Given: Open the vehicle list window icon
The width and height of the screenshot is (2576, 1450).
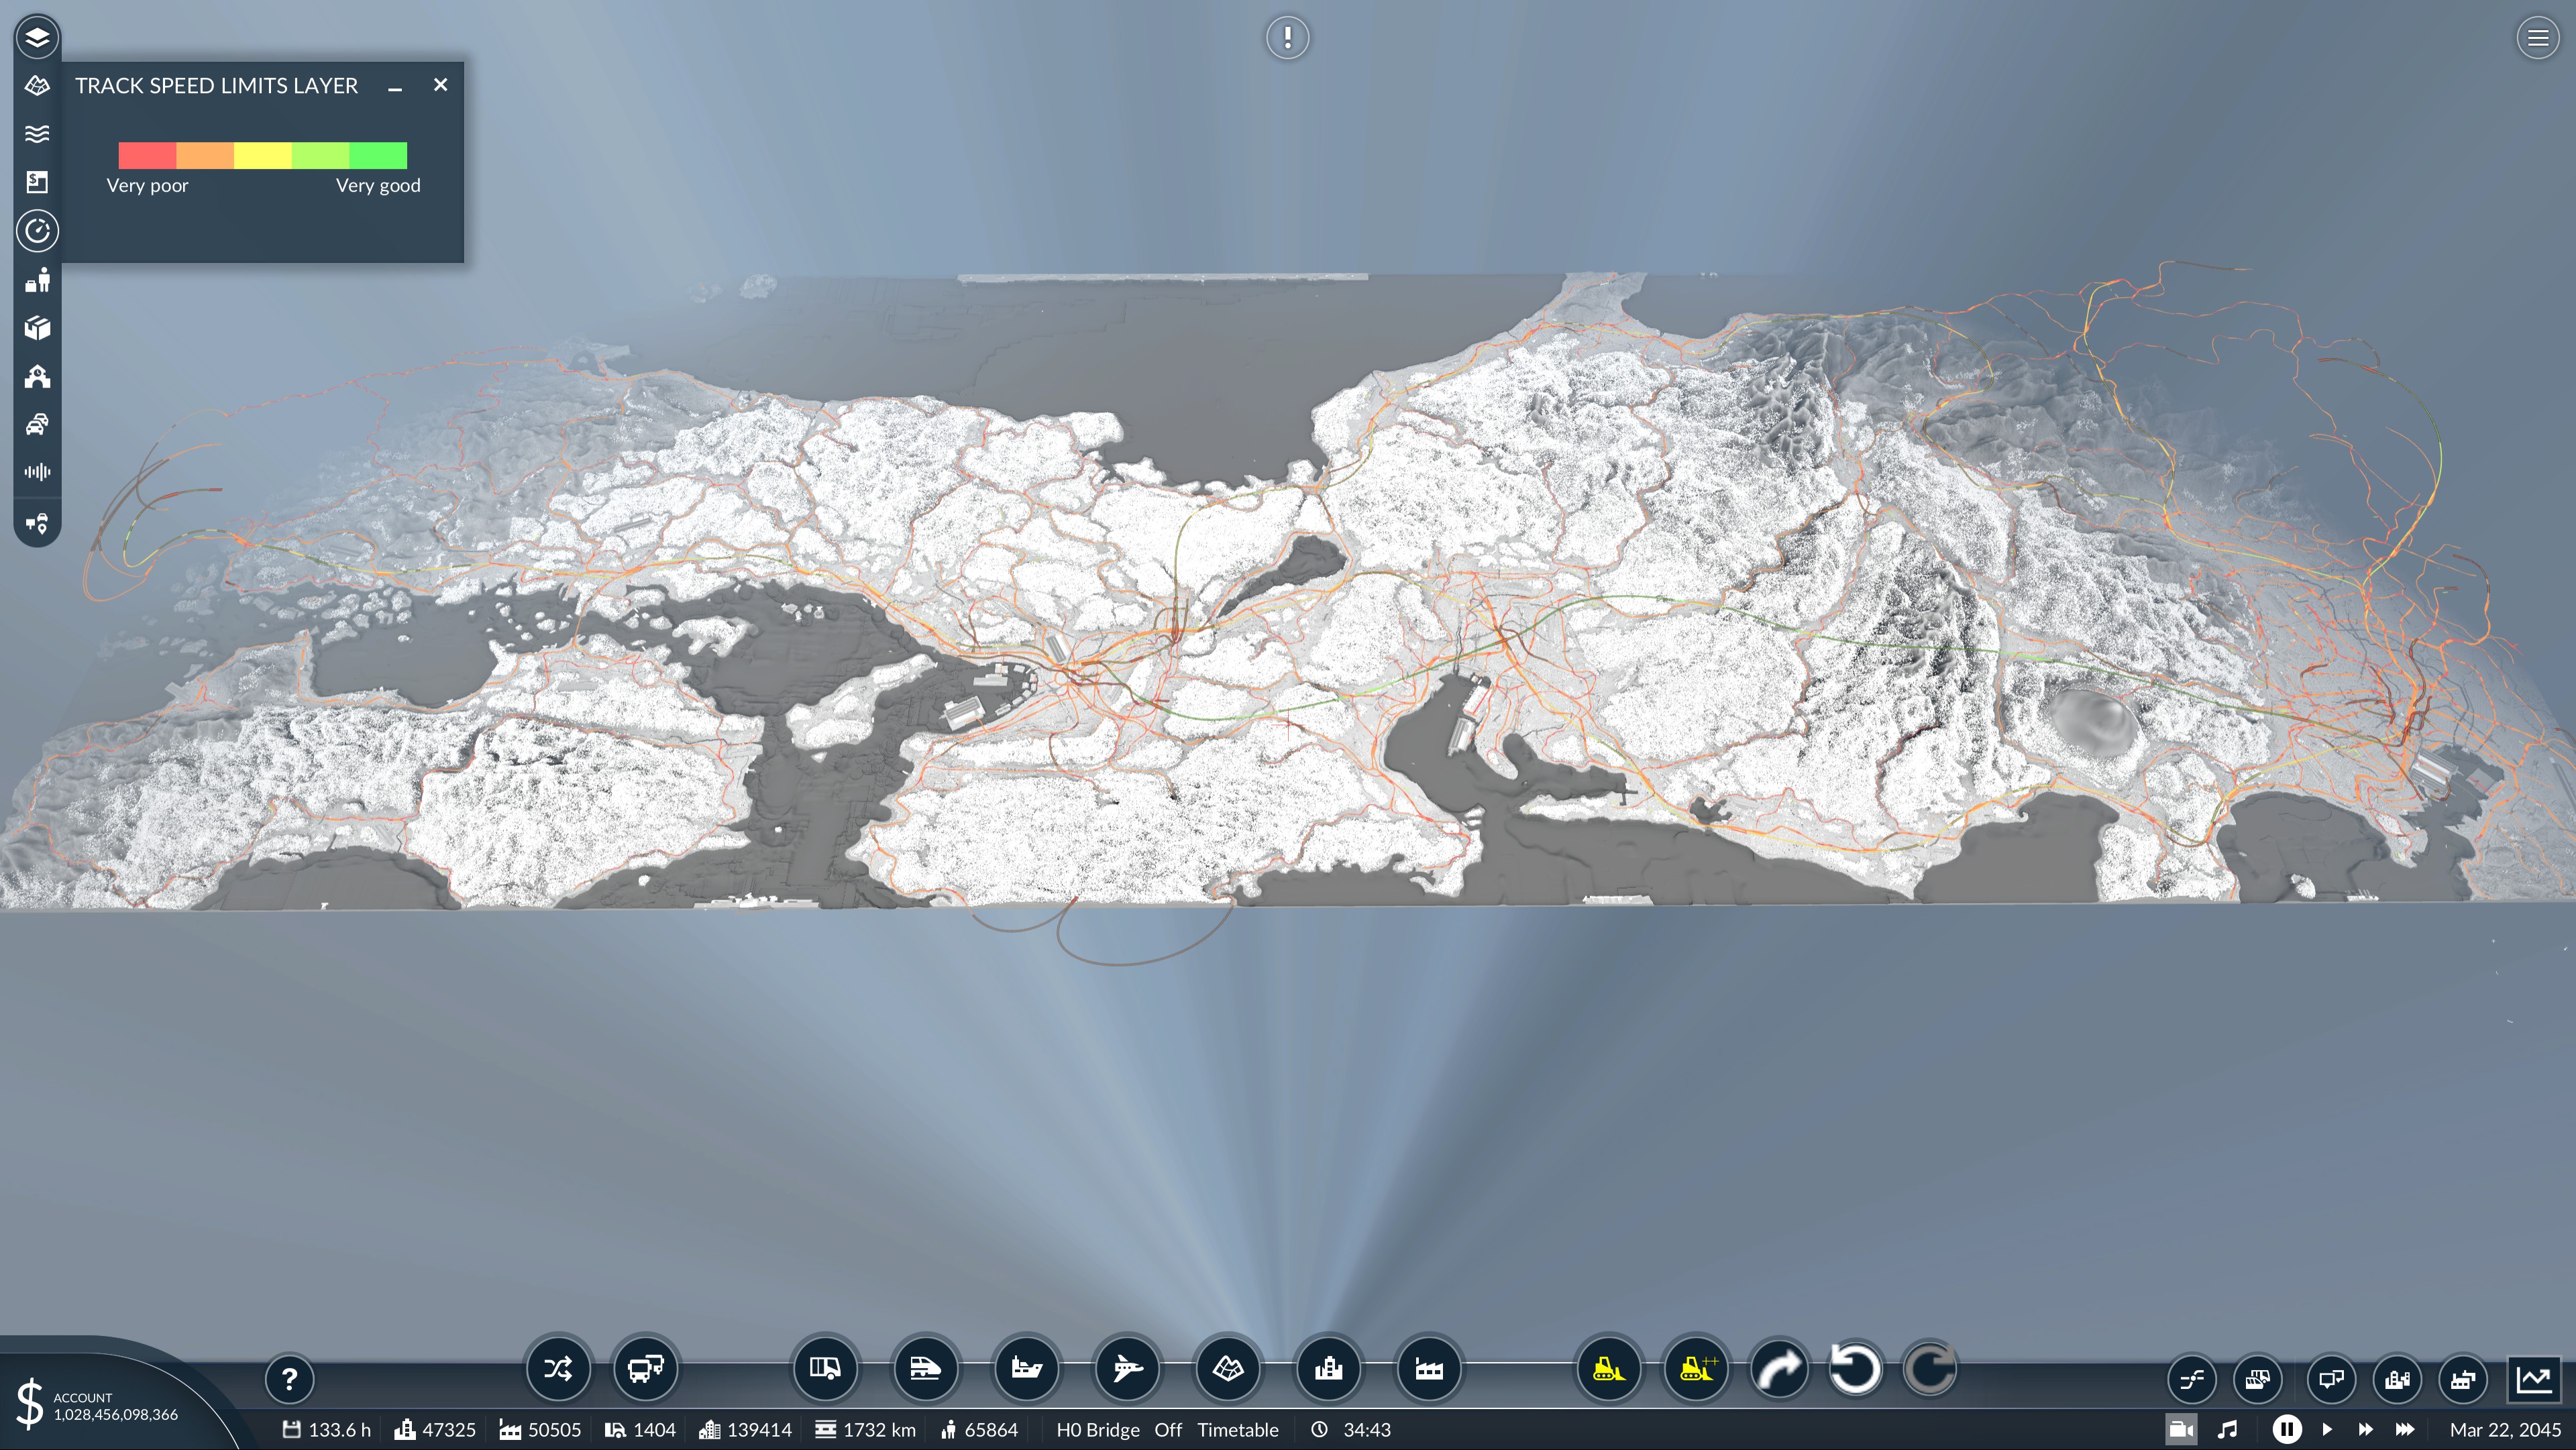Looking at the screenshot, I should (x=2258, y=1380).
